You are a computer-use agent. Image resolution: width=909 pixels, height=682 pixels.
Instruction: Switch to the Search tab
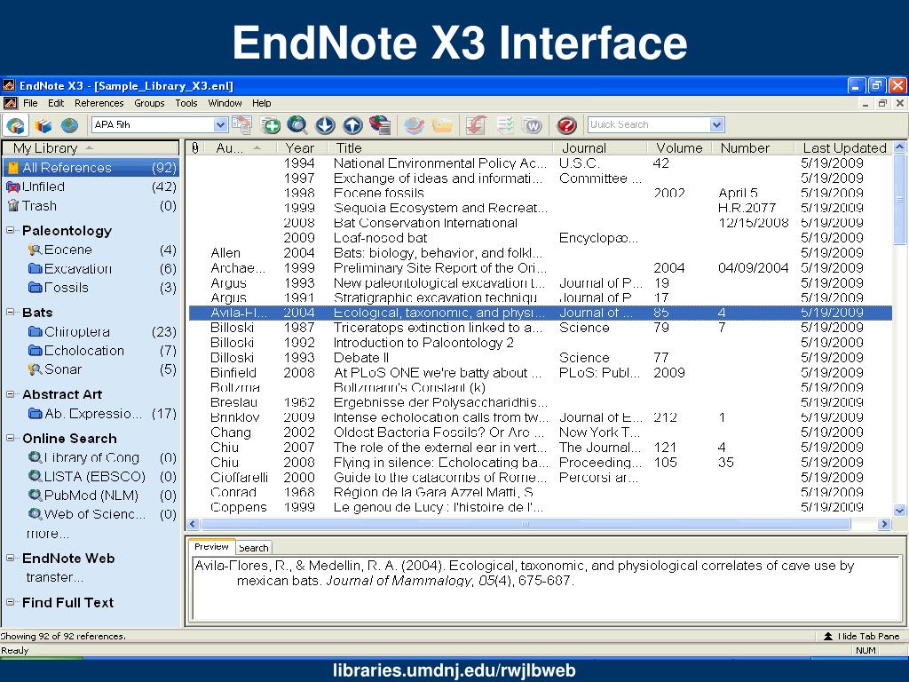pyautogui.click(x=253, y=547)
